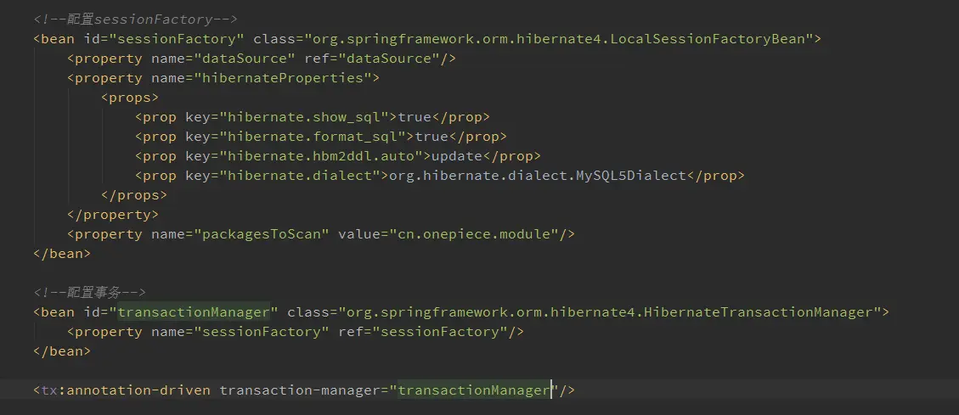Screen dimensions: 959x415
Task: Click the "update" prop value
Action: [456, 156]
